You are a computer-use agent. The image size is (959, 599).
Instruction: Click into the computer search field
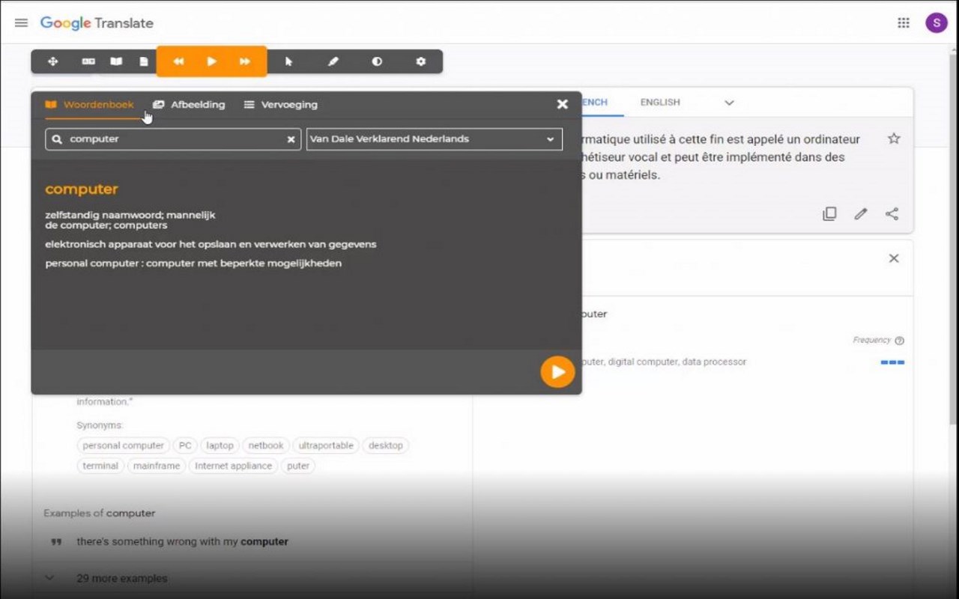(x=173, y=139)
